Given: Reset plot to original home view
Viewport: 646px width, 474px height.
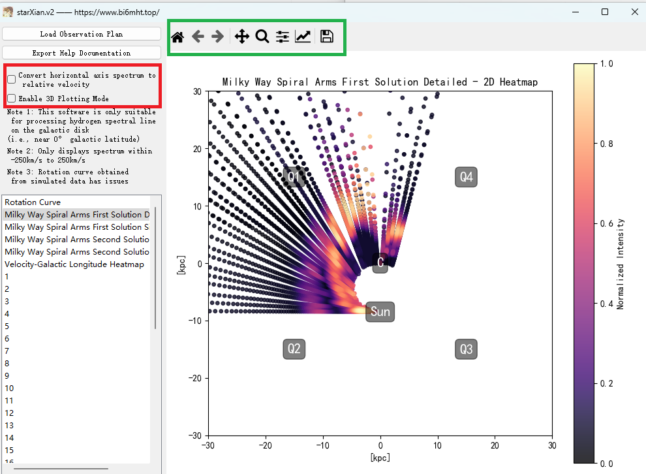Looking at the screenshot, I should (177, 37).
